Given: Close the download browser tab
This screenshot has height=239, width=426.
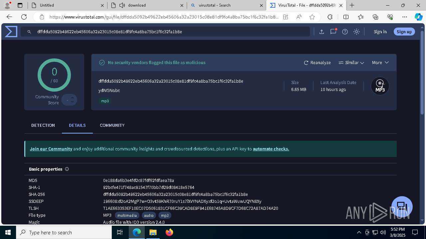Looking at the screenshot, I should pyautogui.click(x=182, y=5).
